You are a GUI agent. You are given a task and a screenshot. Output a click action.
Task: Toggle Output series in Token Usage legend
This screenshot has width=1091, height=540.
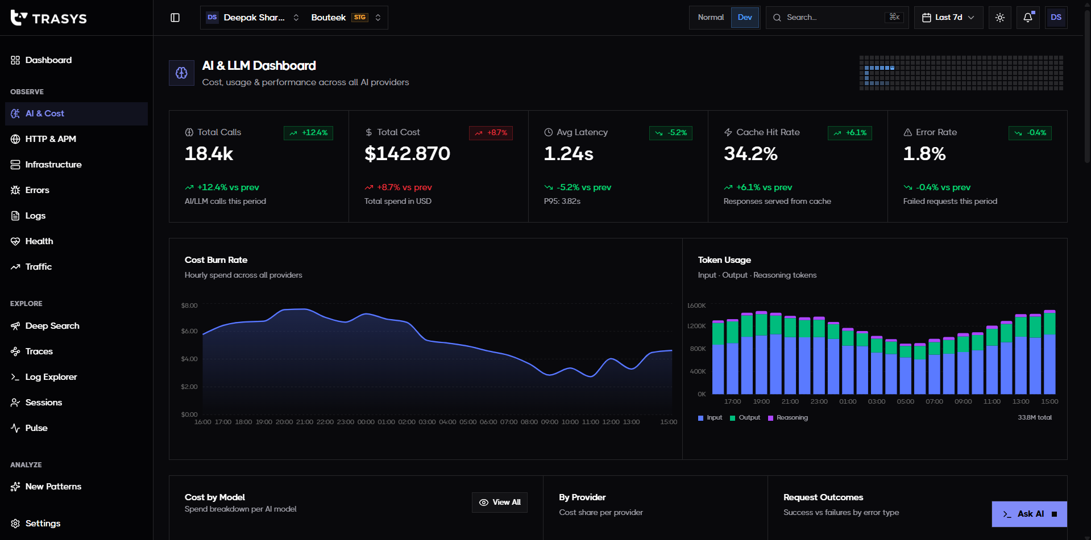745,418
